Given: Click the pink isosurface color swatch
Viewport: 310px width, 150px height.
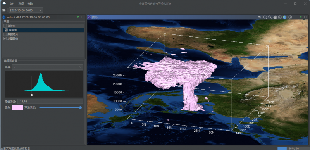Looking at the screenshot, I should [17, 107].
